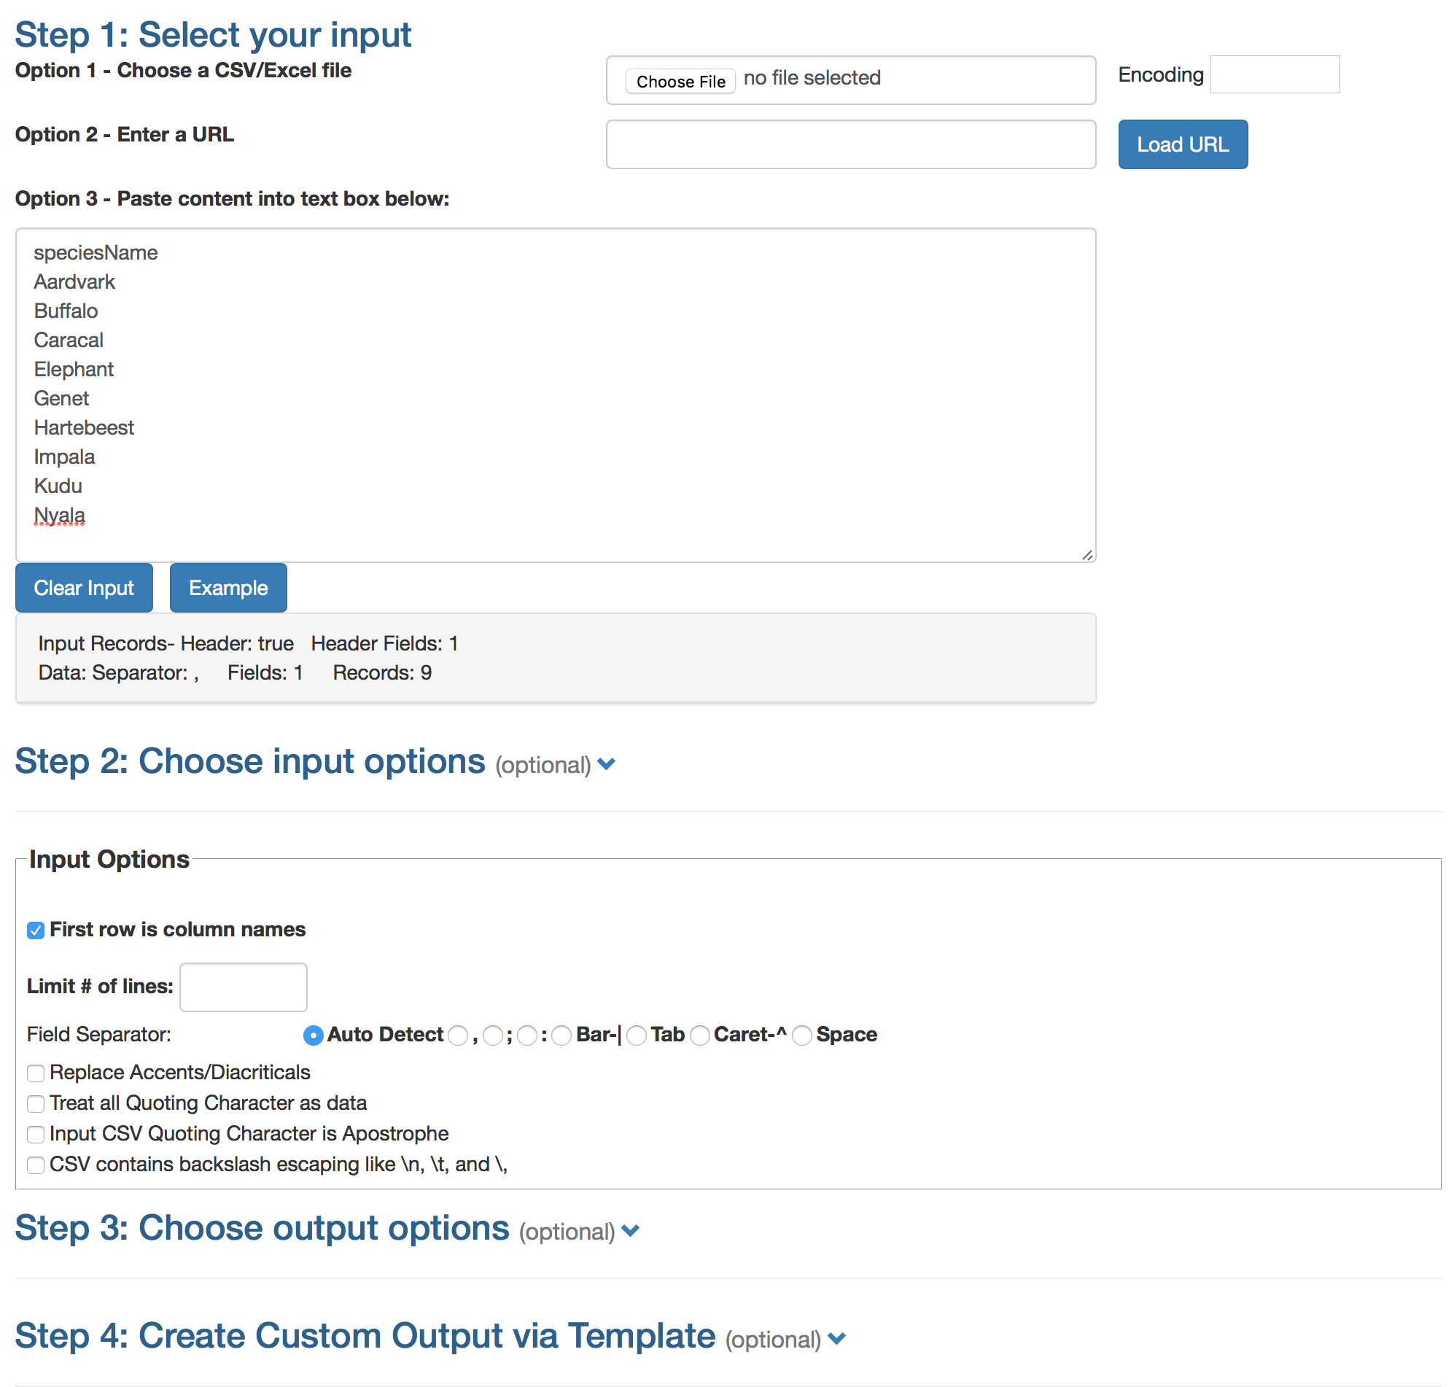Expand Step 3 output options chevron
Image resolution: width=1454 pixels, height=1387 pixels.
tap(630, 1230)
